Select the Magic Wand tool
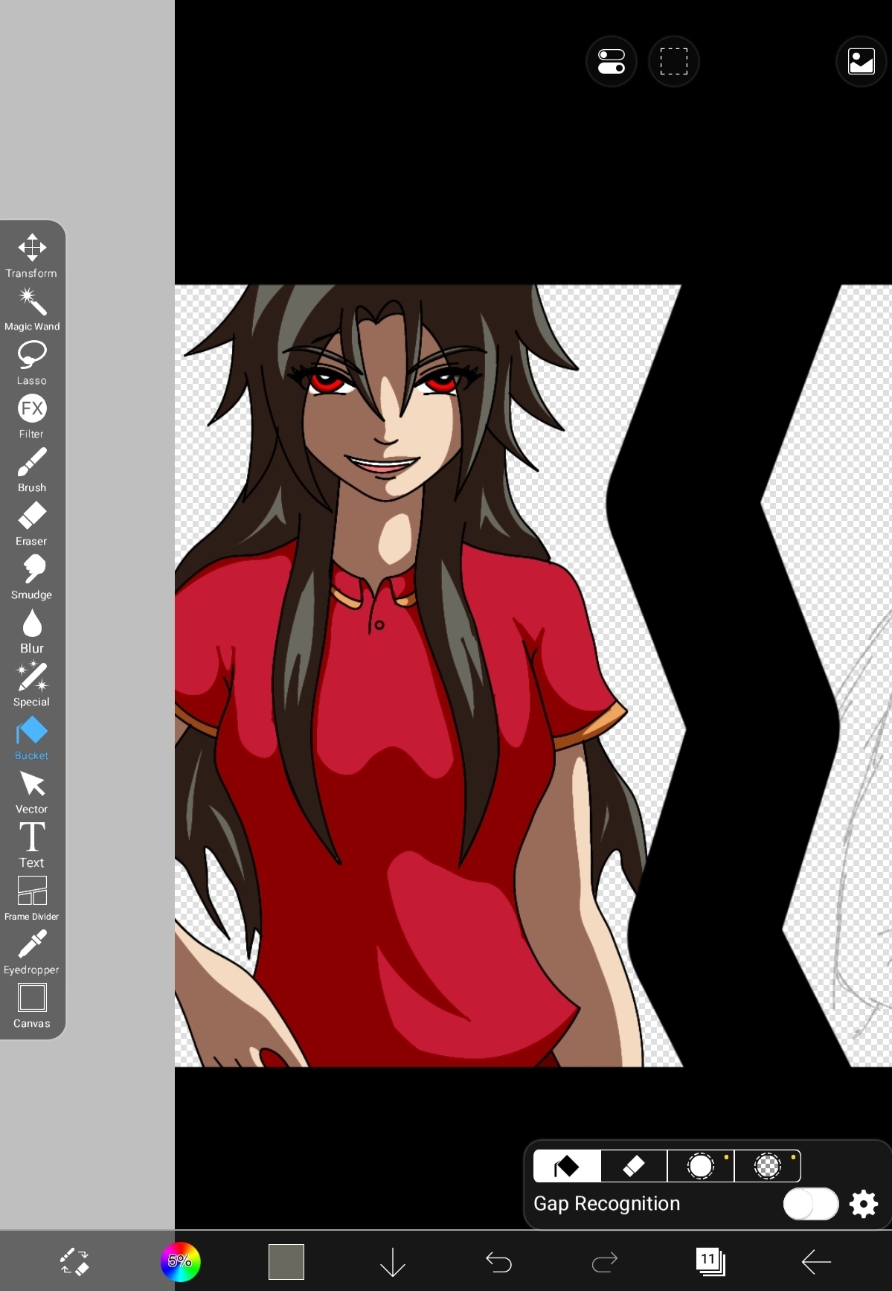892x1291 pixels. 32,309
